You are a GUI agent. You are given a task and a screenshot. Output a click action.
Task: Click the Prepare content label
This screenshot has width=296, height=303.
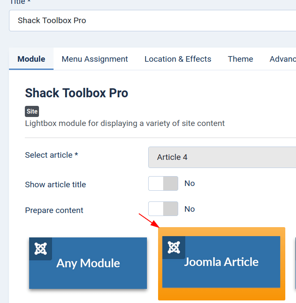[54, 210]
